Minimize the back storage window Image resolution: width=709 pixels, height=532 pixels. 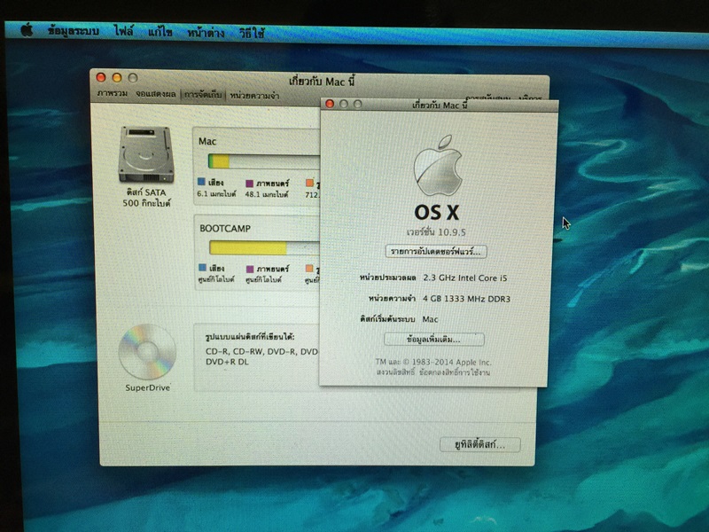[x=117, y=78]
